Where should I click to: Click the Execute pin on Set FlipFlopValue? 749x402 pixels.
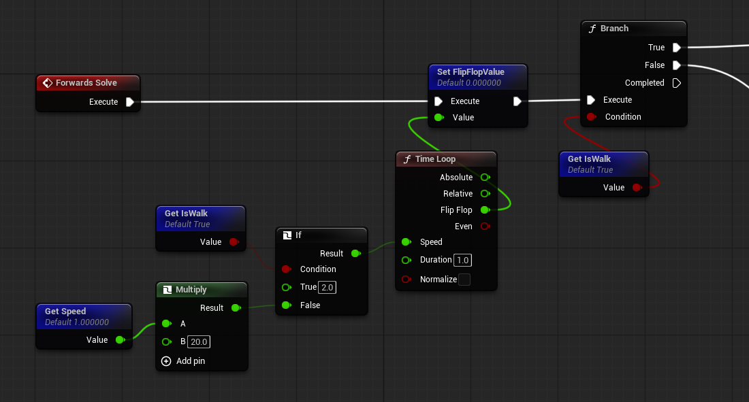(439, 101)
